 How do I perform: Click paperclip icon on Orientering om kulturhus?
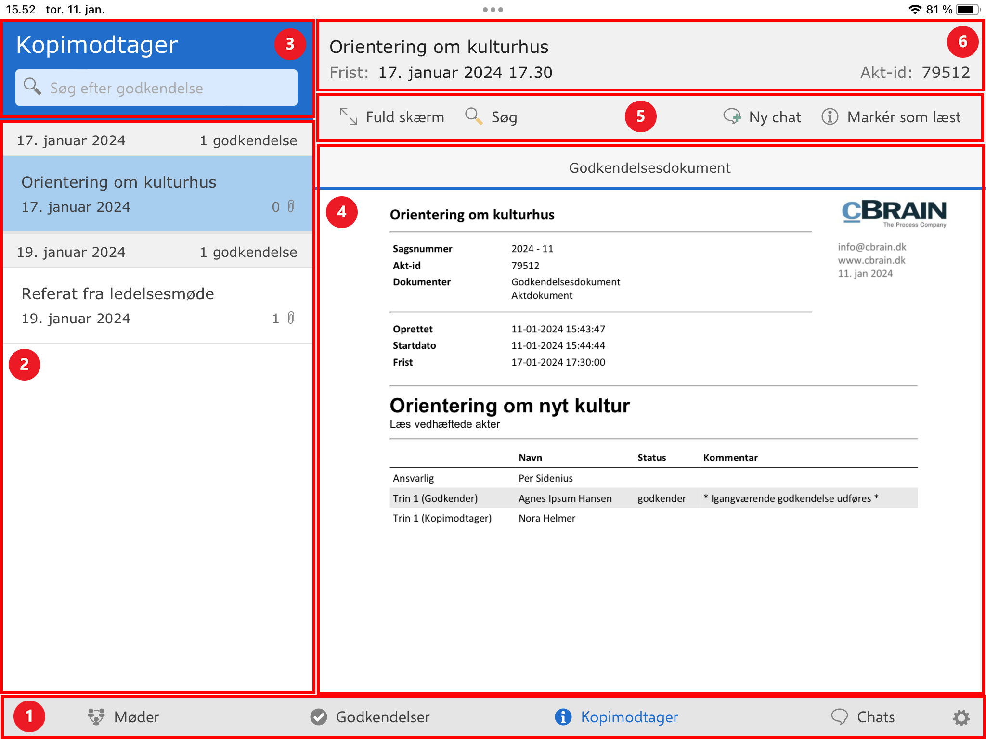[x=291, y=206]
